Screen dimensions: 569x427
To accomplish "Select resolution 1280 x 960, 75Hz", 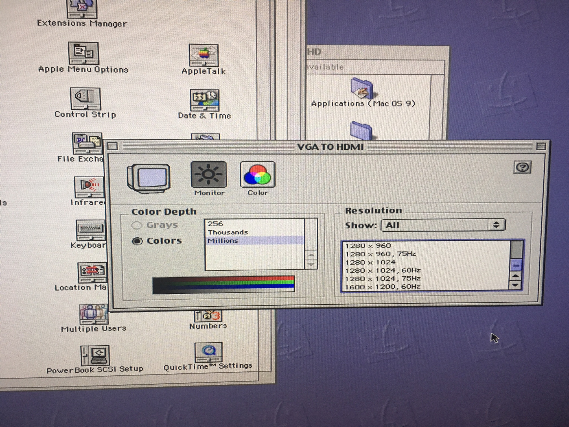I will [x=426, y=254].
